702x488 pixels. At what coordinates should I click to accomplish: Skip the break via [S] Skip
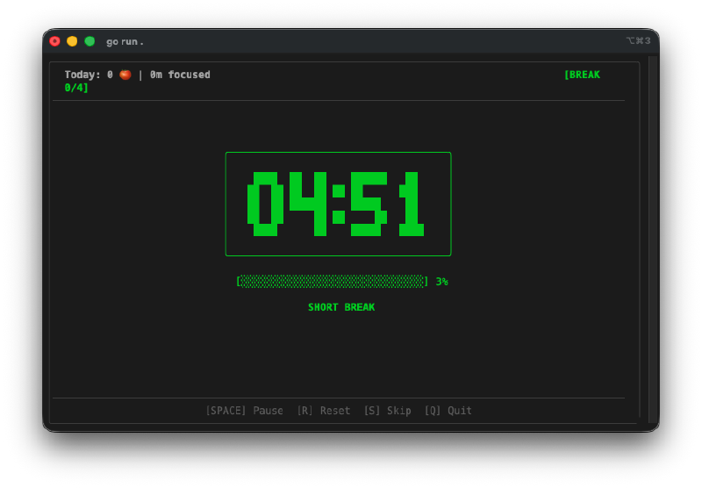[387, 411]
